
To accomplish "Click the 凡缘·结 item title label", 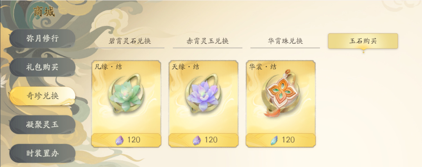I will coord(108,67).
